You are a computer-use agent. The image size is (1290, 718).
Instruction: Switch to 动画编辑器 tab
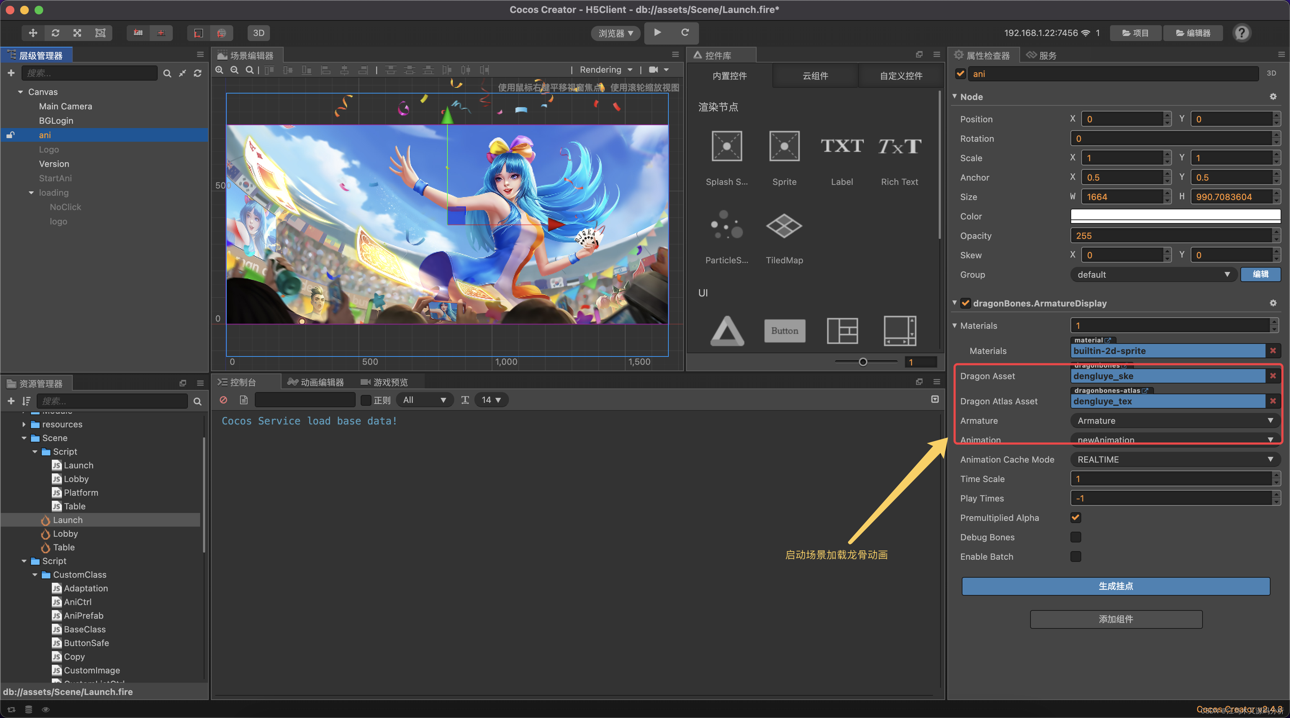point(316,382)
